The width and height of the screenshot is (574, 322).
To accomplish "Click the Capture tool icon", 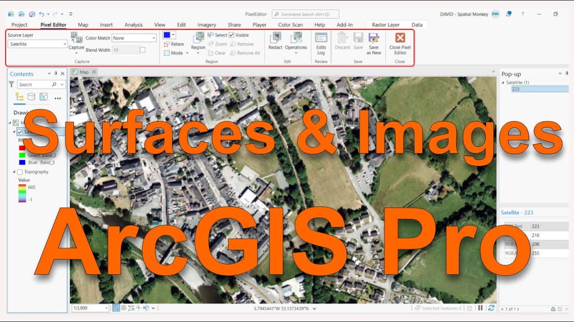I will coord(76,38).
